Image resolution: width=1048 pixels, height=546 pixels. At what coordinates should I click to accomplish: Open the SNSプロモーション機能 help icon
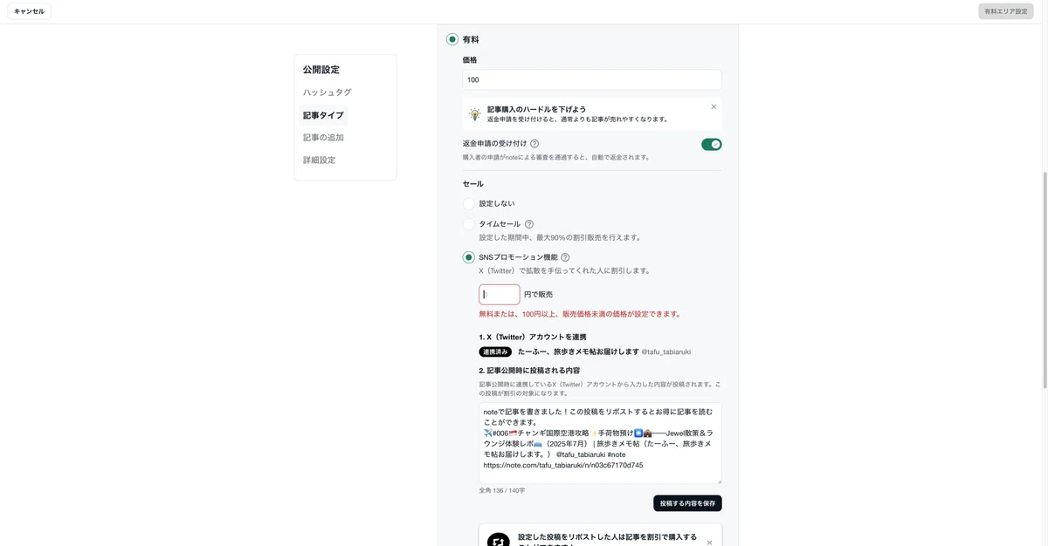(565, 257)
